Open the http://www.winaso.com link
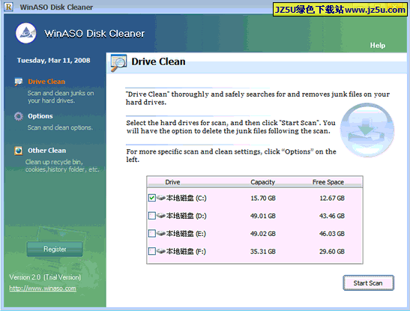Screen dimensions: 410x311 [x=43, y=289]
